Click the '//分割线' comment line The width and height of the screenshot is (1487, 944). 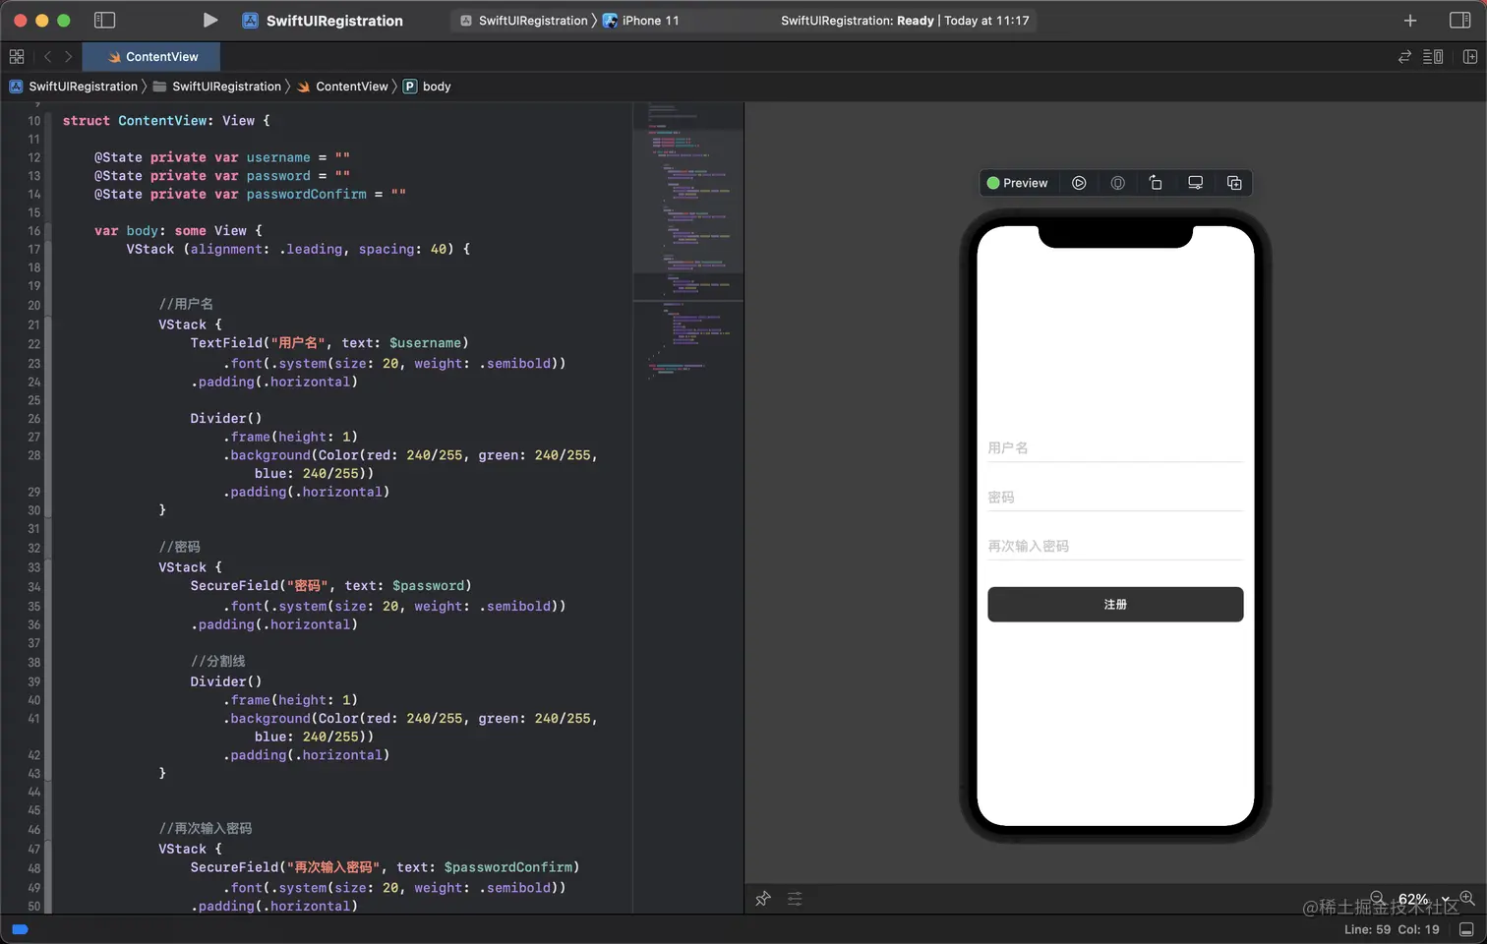217,662
